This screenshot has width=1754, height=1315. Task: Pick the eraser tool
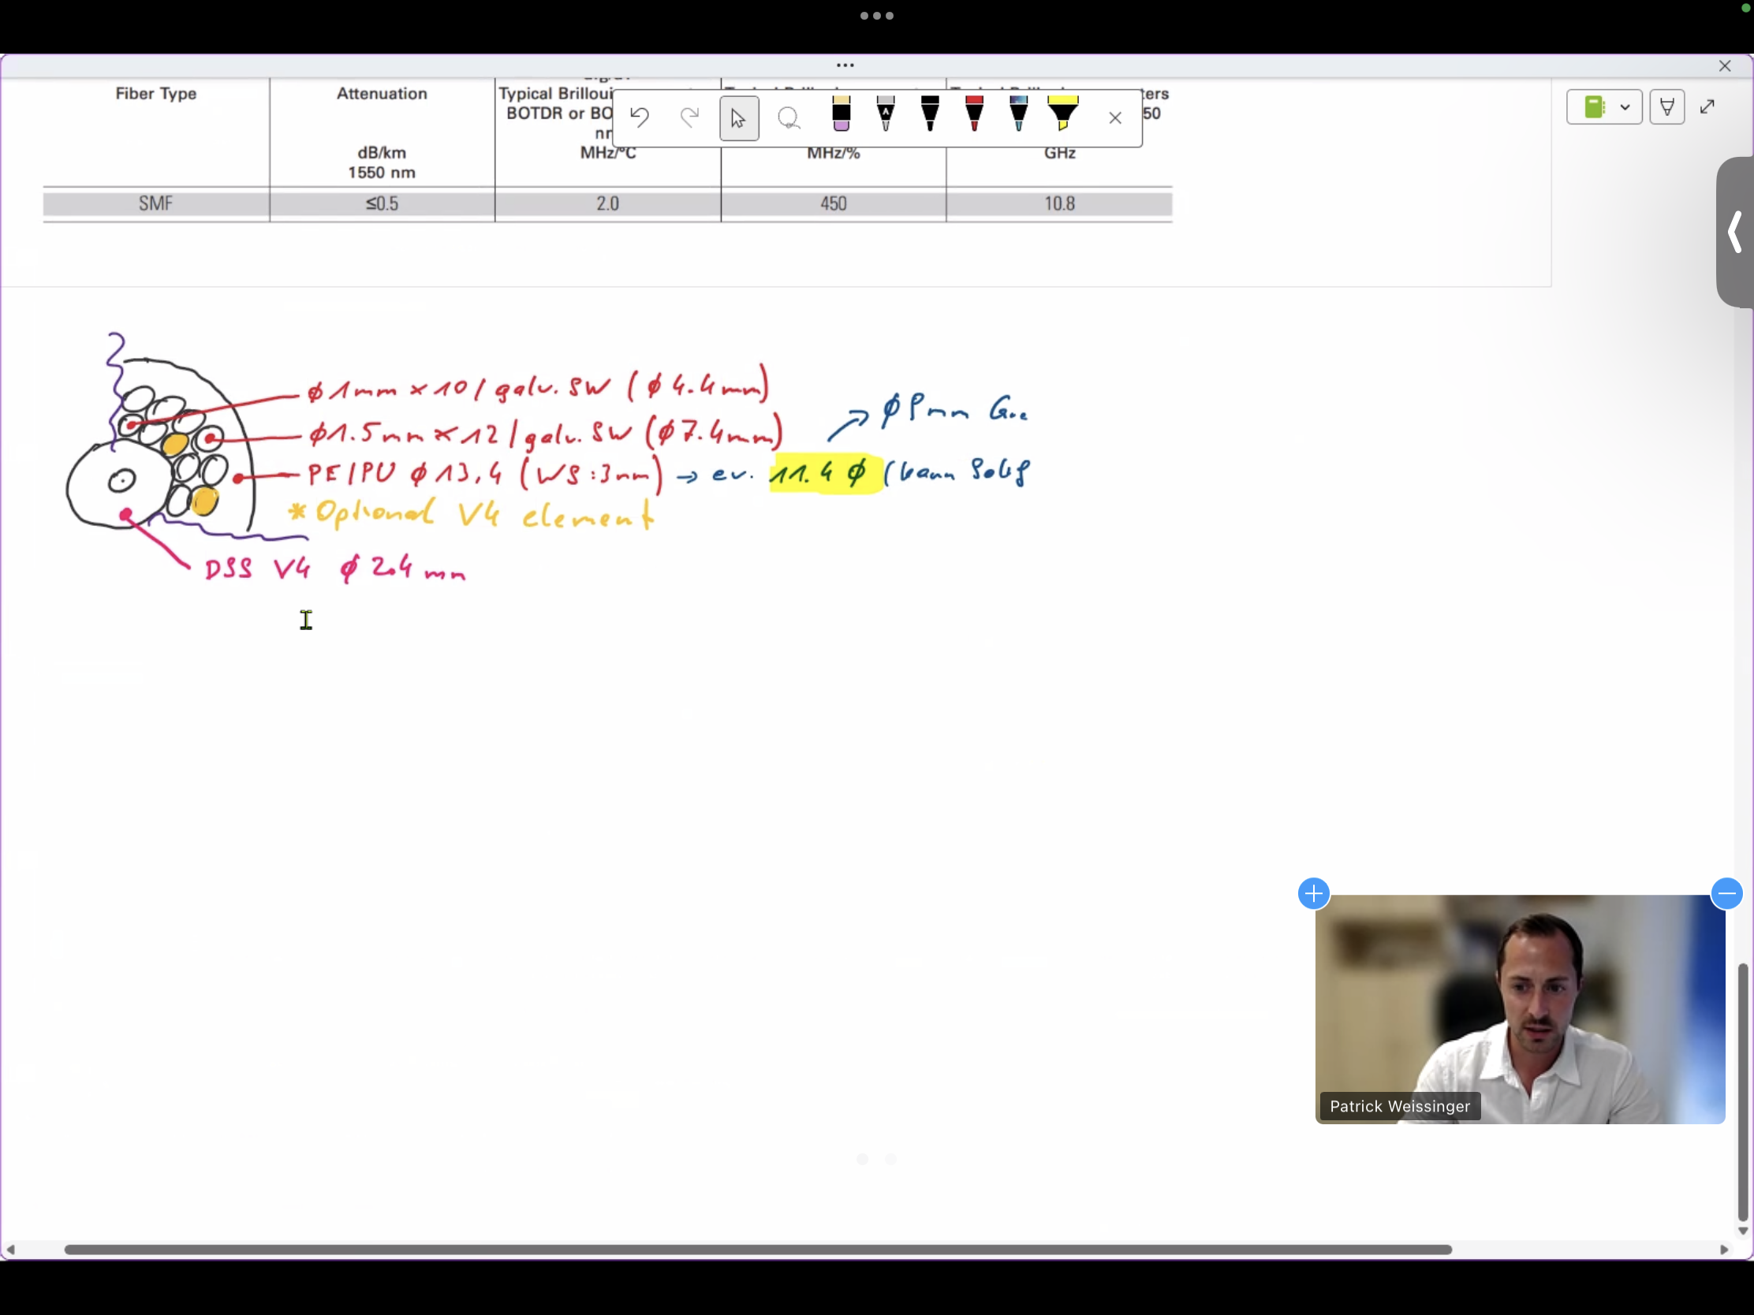[x=842, y=115]
